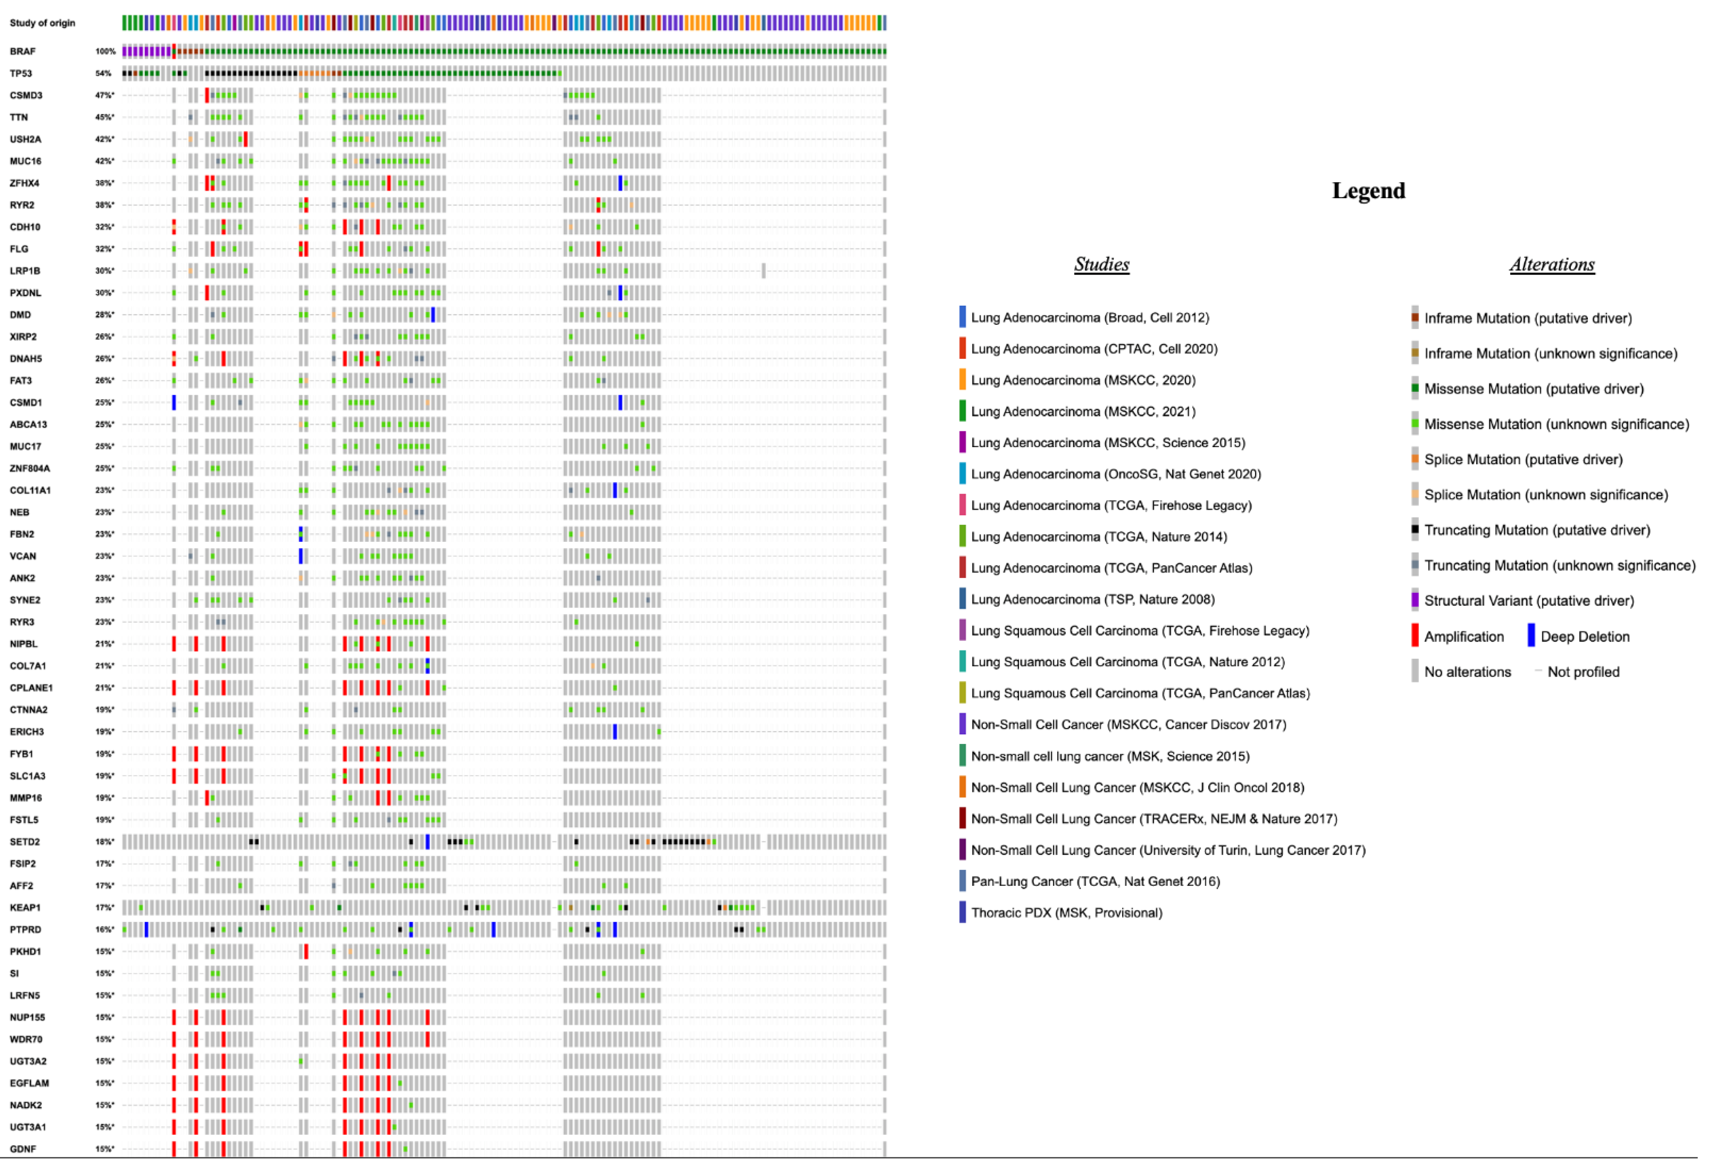Click the Deep Deletion blue legend swatch
Image resolution: width=1709 pixels, height=1174 pixels.
1531,636
